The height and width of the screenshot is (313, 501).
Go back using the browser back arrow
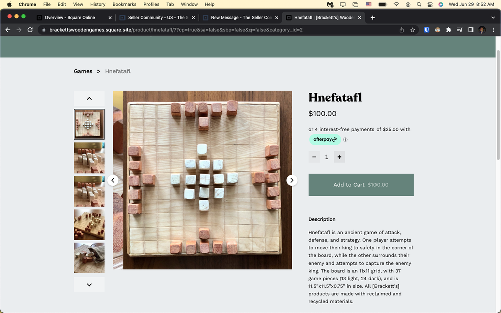8,30
